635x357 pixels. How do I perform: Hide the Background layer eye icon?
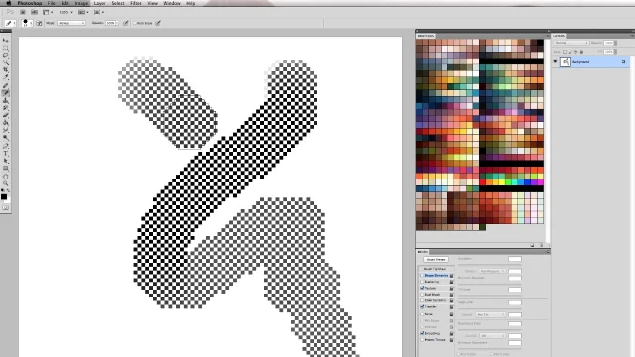556,61
